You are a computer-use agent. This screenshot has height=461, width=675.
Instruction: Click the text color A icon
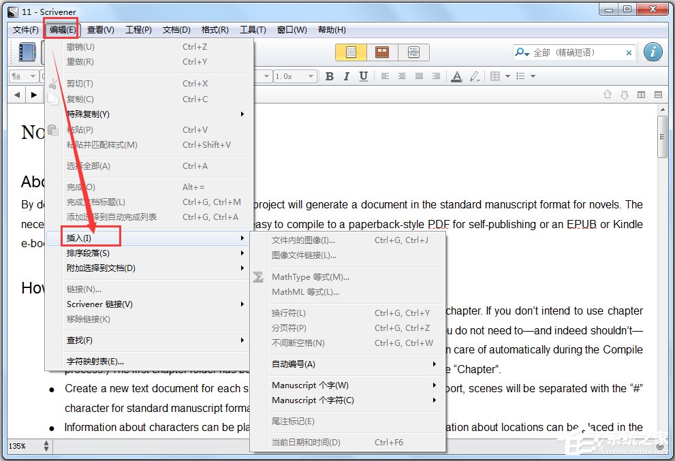(457, 76)
